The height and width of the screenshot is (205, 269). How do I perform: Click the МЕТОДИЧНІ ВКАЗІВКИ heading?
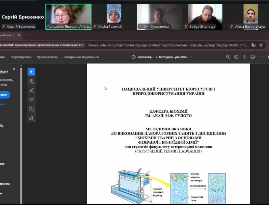click(x=168, y=129)
